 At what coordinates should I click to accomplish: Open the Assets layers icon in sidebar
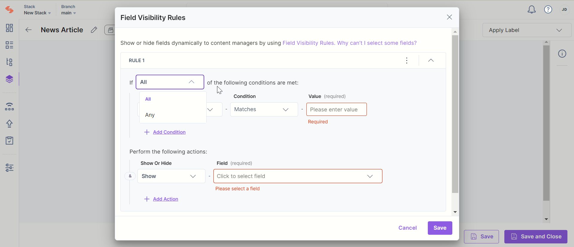click(x=9, y=79)
